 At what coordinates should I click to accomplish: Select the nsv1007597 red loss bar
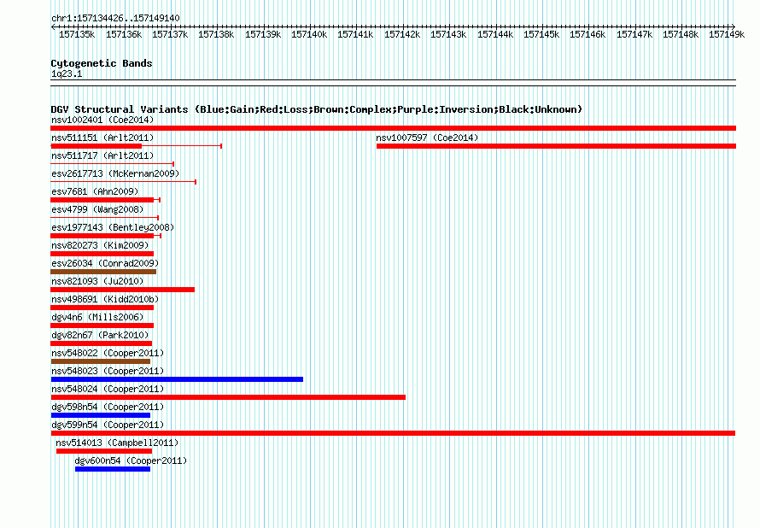click(x=557, y=146)
